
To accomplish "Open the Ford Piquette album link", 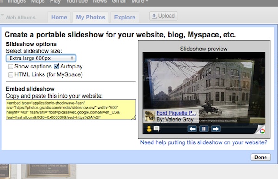I will 176,113.
